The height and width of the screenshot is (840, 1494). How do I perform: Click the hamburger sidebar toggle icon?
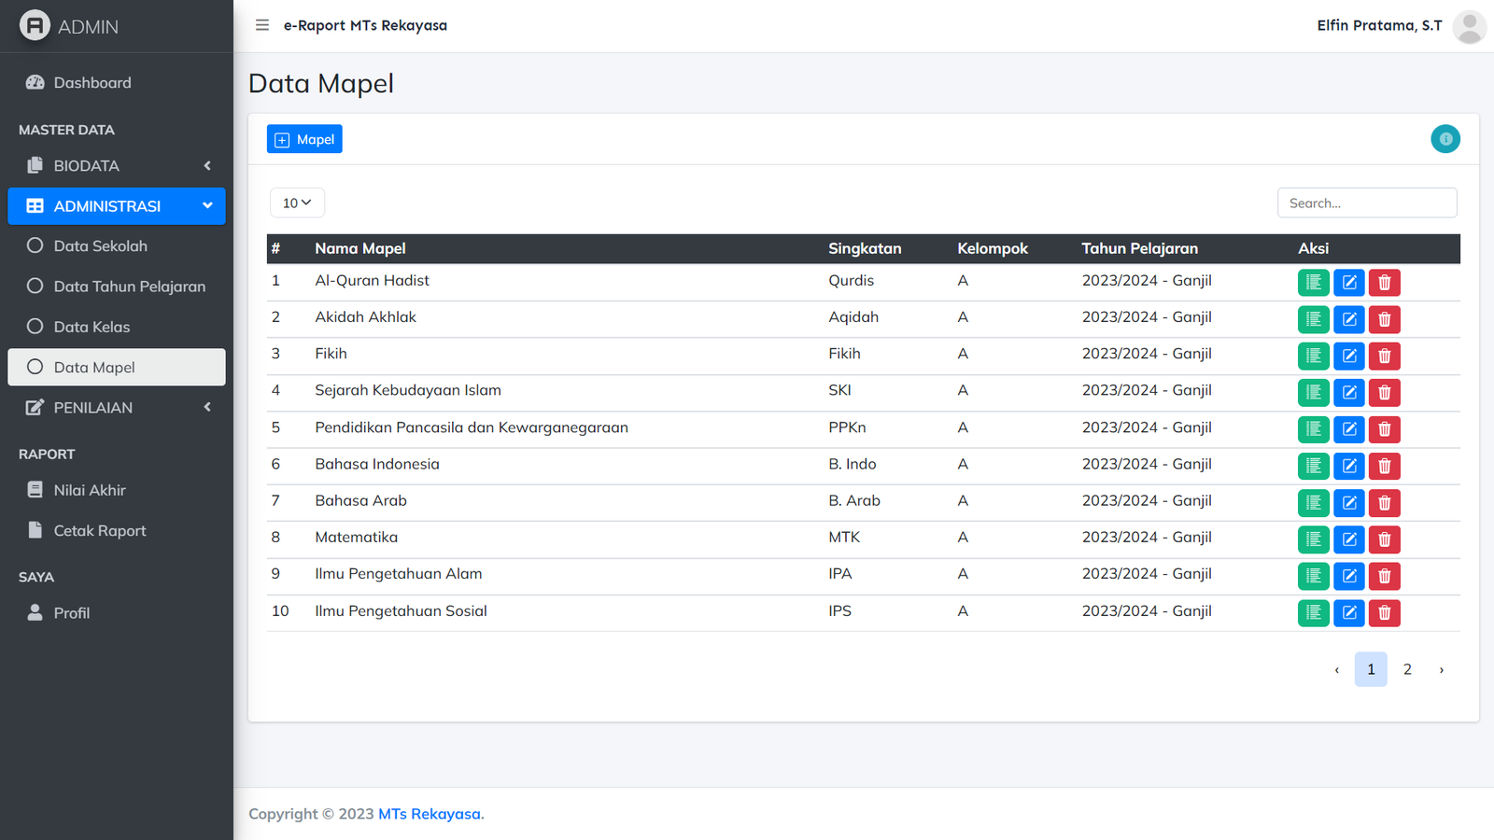262,25
